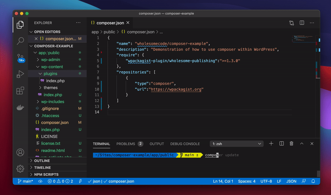This screenshot has width=331, height=195.
Task: Create a new terminal with plus icon
Action: [271, 144]
